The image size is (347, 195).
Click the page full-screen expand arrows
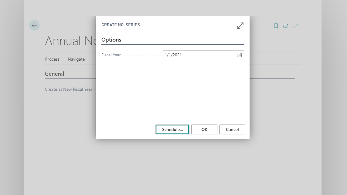coord(296,26)
